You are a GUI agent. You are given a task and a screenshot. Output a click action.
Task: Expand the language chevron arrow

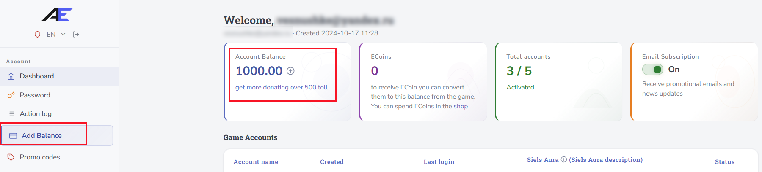tap(63, 34)
